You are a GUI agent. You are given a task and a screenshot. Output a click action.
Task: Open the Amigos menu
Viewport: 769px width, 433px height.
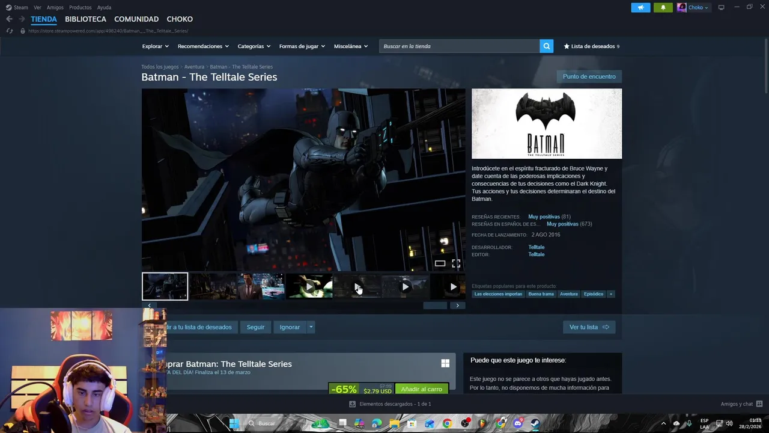point(55,7)
